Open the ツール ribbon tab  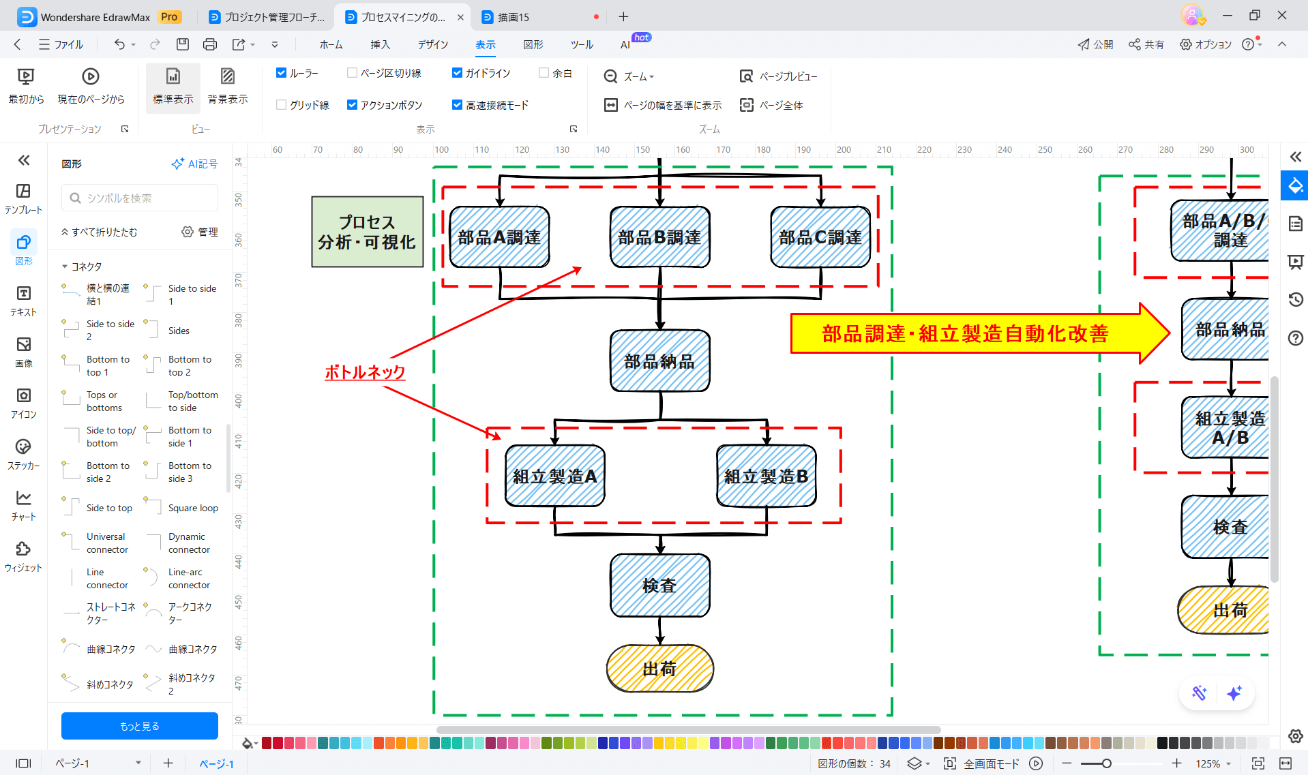tap(582, 44)
